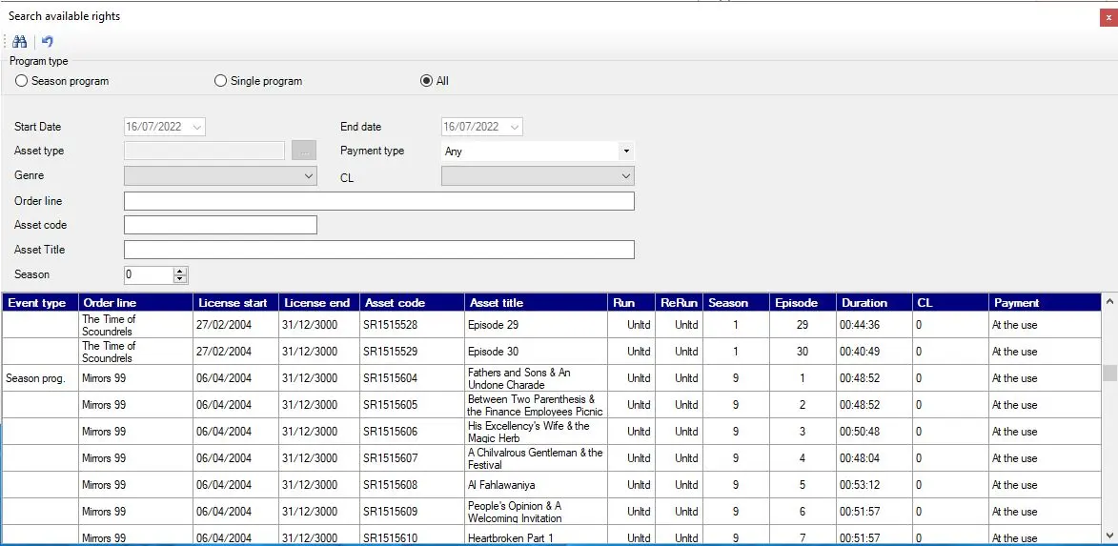
Task: Increase the Season value with up arrow
Action: (180, 271)
